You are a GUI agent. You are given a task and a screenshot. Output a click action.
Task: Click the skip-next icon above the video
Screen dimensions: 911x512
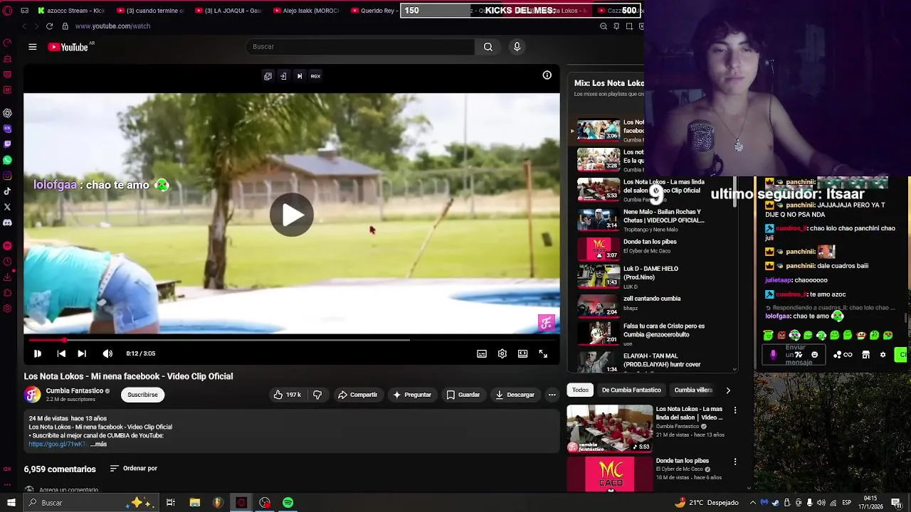300,76
